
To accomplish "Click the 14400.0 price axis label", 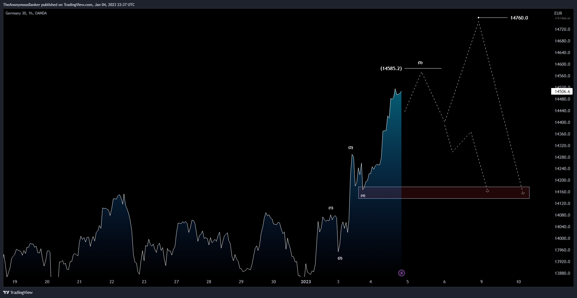I will pos(563,122).
